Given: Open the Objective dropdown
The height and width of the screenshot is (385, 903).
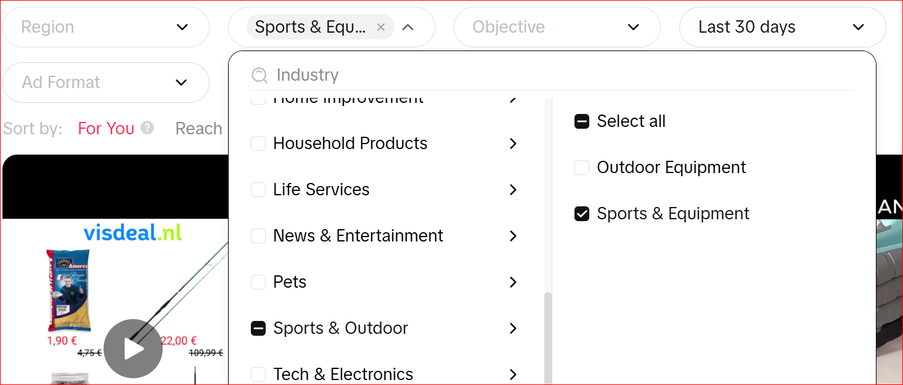Looking at the screenshot, I should point(557,27).
